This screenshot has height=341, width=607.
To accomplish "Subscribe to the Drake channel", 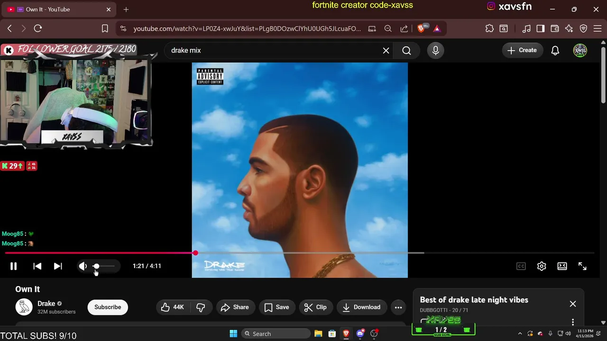I will [x=108, y=307].
